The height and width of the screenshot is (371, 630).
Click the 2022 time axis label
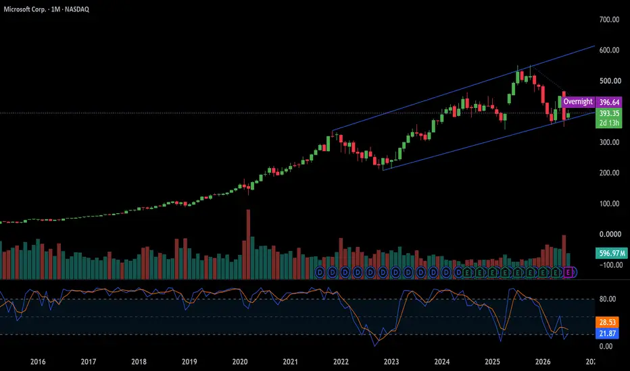[x=341, y=362]
